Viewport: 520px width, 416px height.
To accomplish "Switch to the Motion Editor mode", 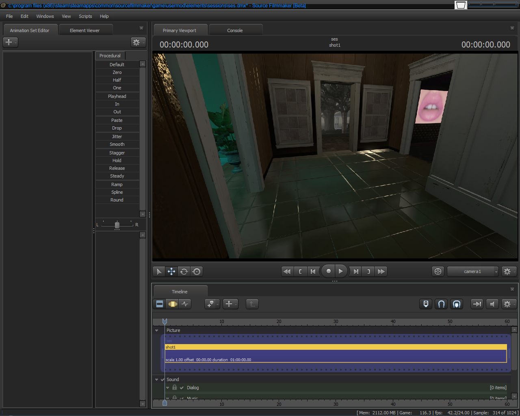I will (x=173, y=304).
